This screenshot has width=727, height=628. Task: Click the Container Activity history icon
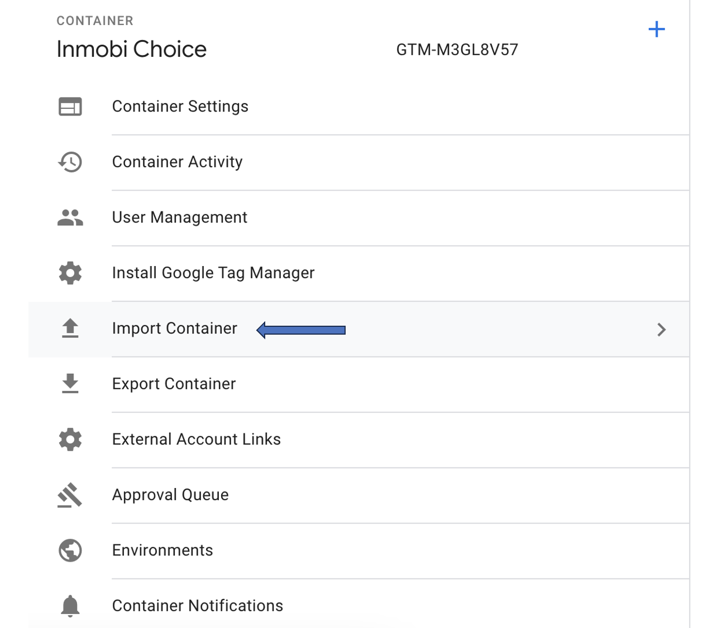click(70, 162)
